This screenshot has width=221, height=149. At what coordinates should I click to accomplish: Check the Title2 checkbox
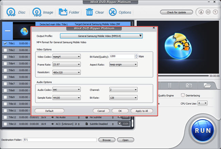click(5, 50)
